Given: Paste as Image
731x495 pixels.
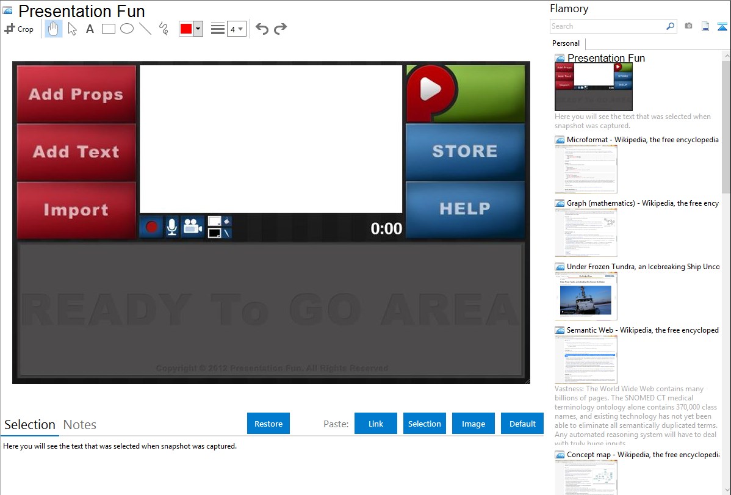Looking at the screenshot, I should (474, 424).
